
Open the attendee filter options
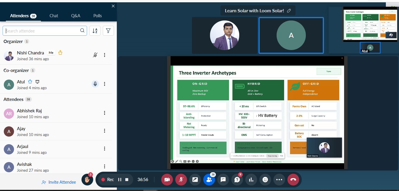tap(108, 31)
